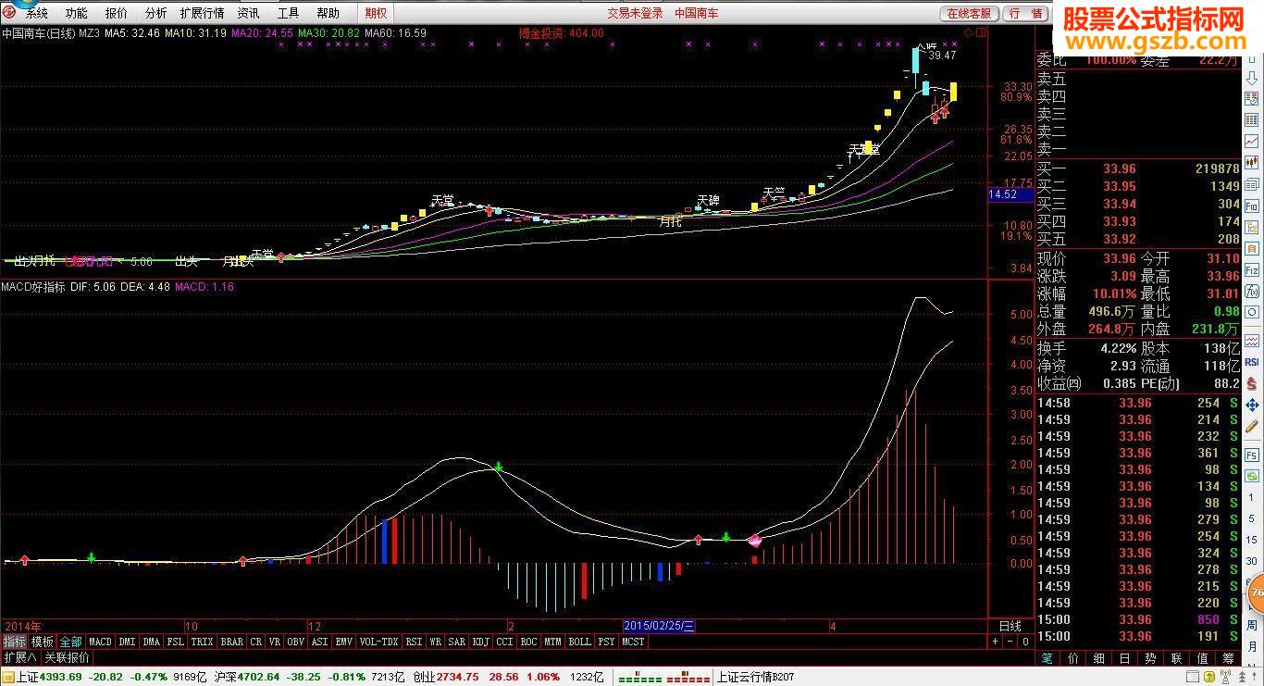The width and height of the screenshot is (1264, 686).
Task: Click the down arrow icon in the right toolbar
Action: [x=1252, y=79]
